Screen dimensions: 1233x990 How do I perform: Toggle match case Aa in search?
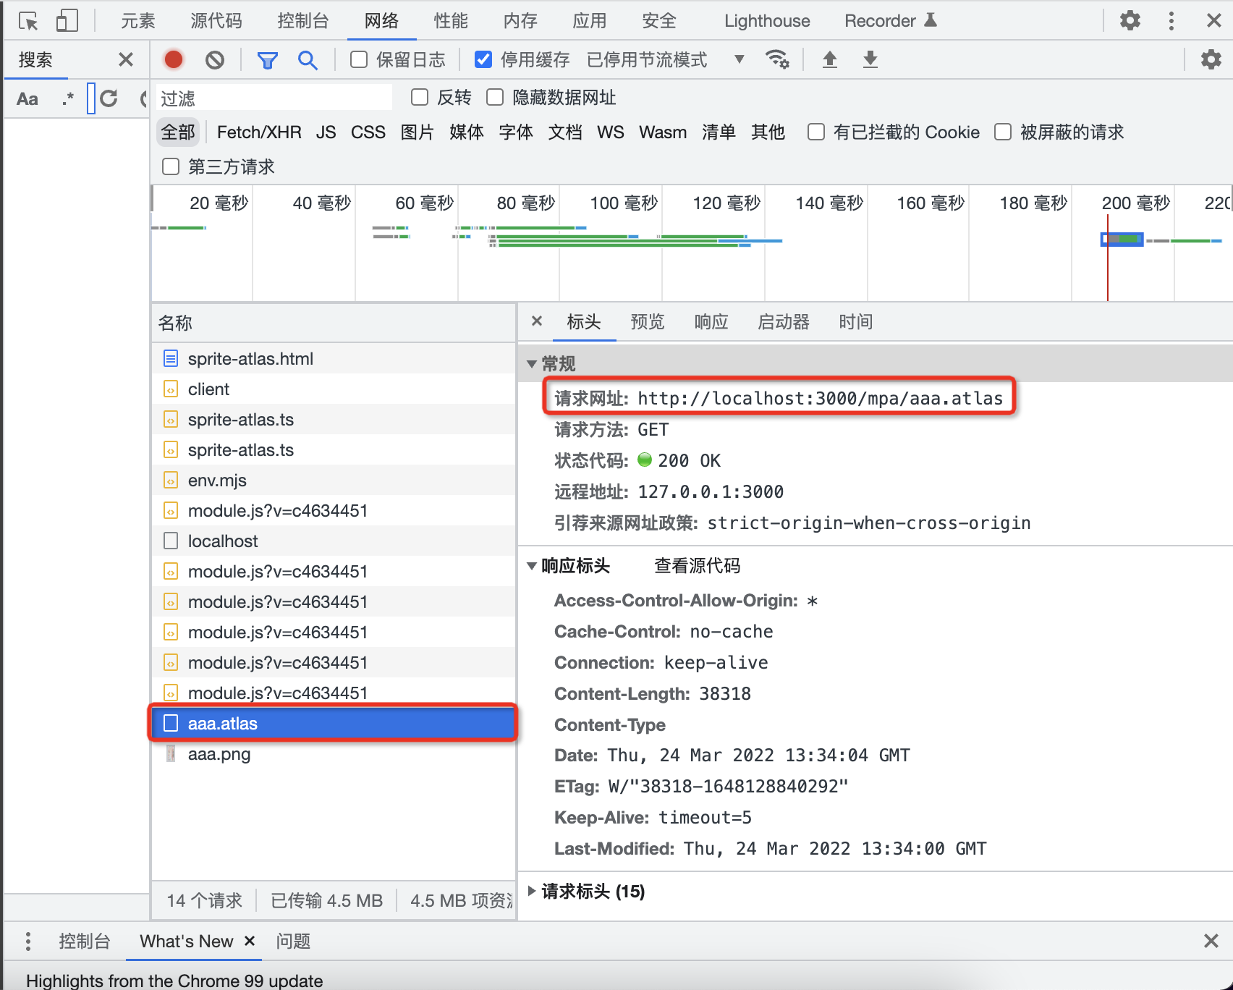point(27,98)
